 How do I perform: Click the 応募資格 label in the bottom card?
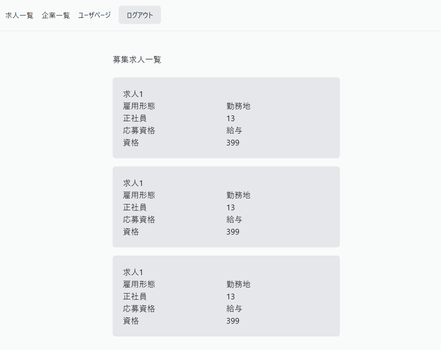[x=139, y=308]
